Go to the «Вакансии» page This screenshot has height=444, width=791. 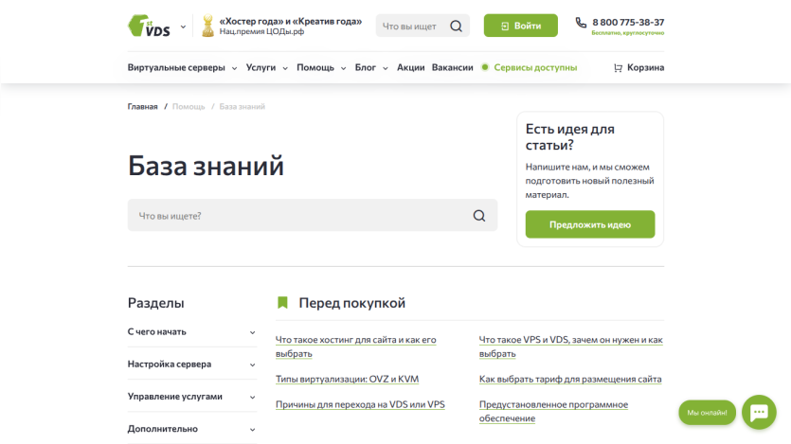pos(453,67)
